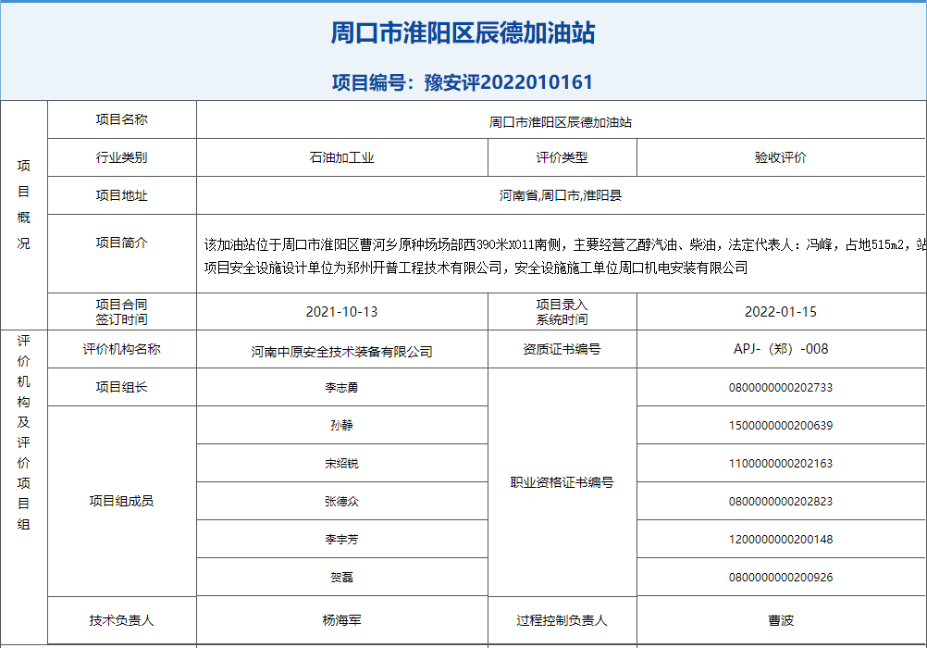Select the date 2021-10-13

[x=341, y=312]
